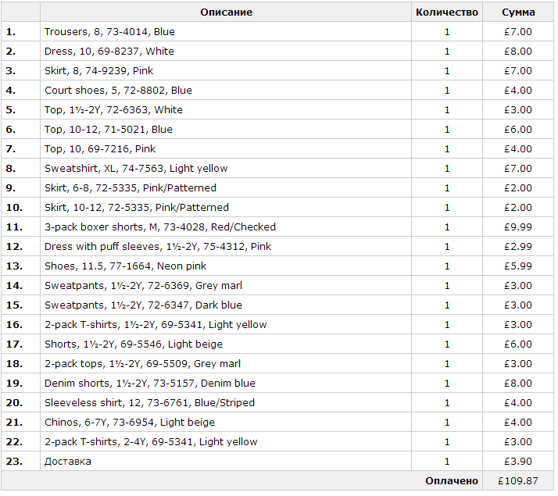This screenshot has width=558, height=496.
Task: Click the Dress, 10, 69-8237, White description
Action: coord(109,52)
